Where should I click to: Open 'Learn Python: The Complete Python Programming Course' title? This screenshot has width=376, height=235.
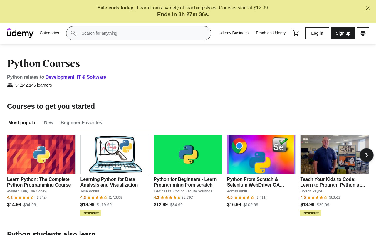[39, 182]
